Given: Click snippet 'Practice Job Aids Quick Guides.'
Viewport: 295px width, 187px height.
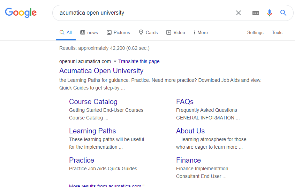Looking at the screenshot, I should pos(104,169).
